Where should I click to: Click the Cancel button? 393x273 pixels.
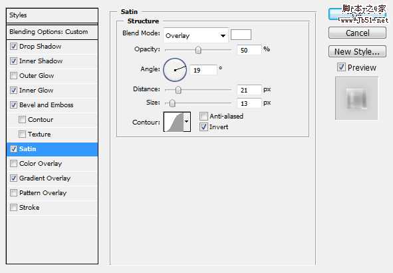click(x=357, y=33)
